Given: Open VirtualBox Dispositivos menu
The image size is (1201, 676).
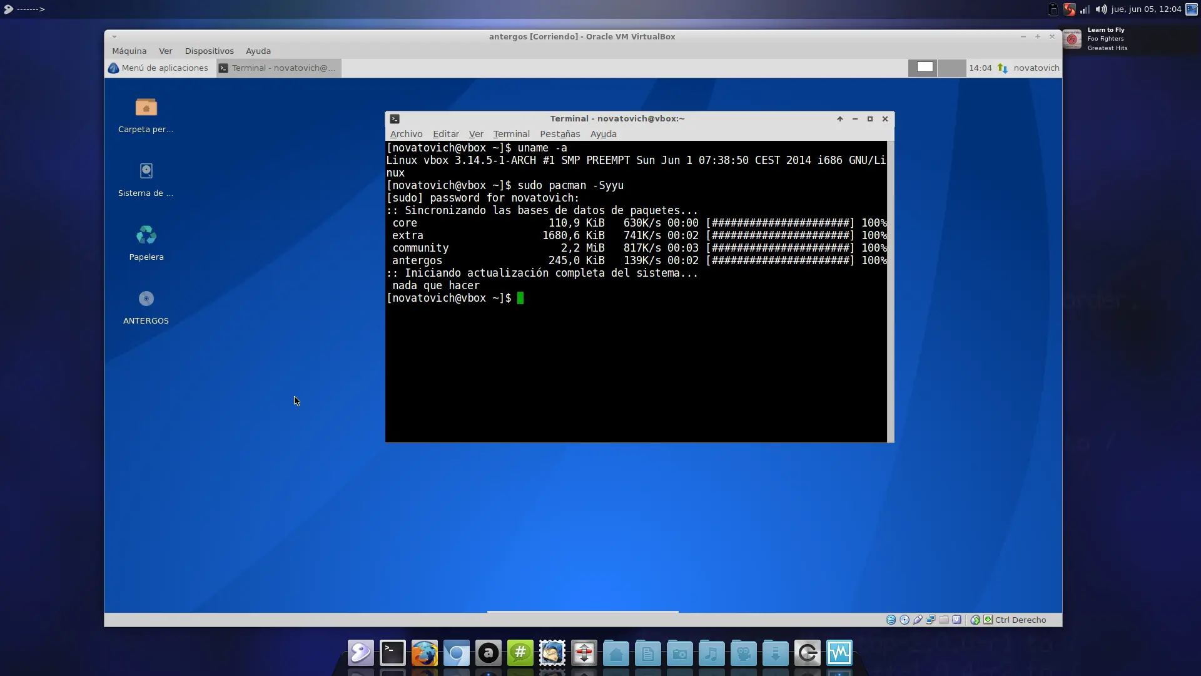Looking at the screenshot, I should 209,51.
